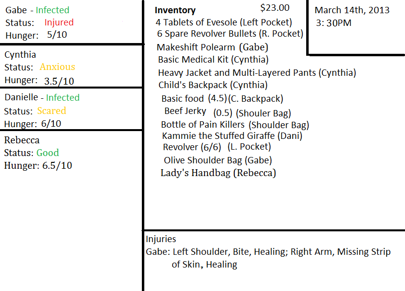Screen dimensions: 405x291
Task: Select Rebecca's Good status label
Action: click(47, 153)
